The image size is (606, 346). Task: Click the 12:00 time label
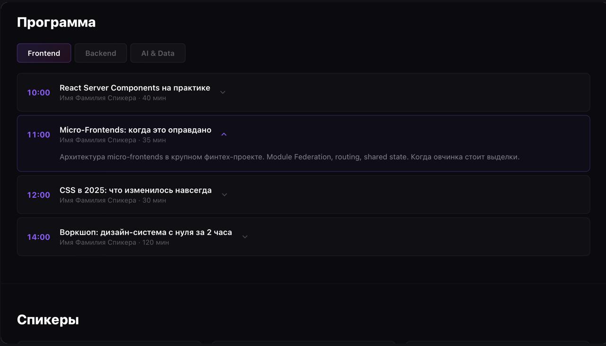[x=38, y=195]
